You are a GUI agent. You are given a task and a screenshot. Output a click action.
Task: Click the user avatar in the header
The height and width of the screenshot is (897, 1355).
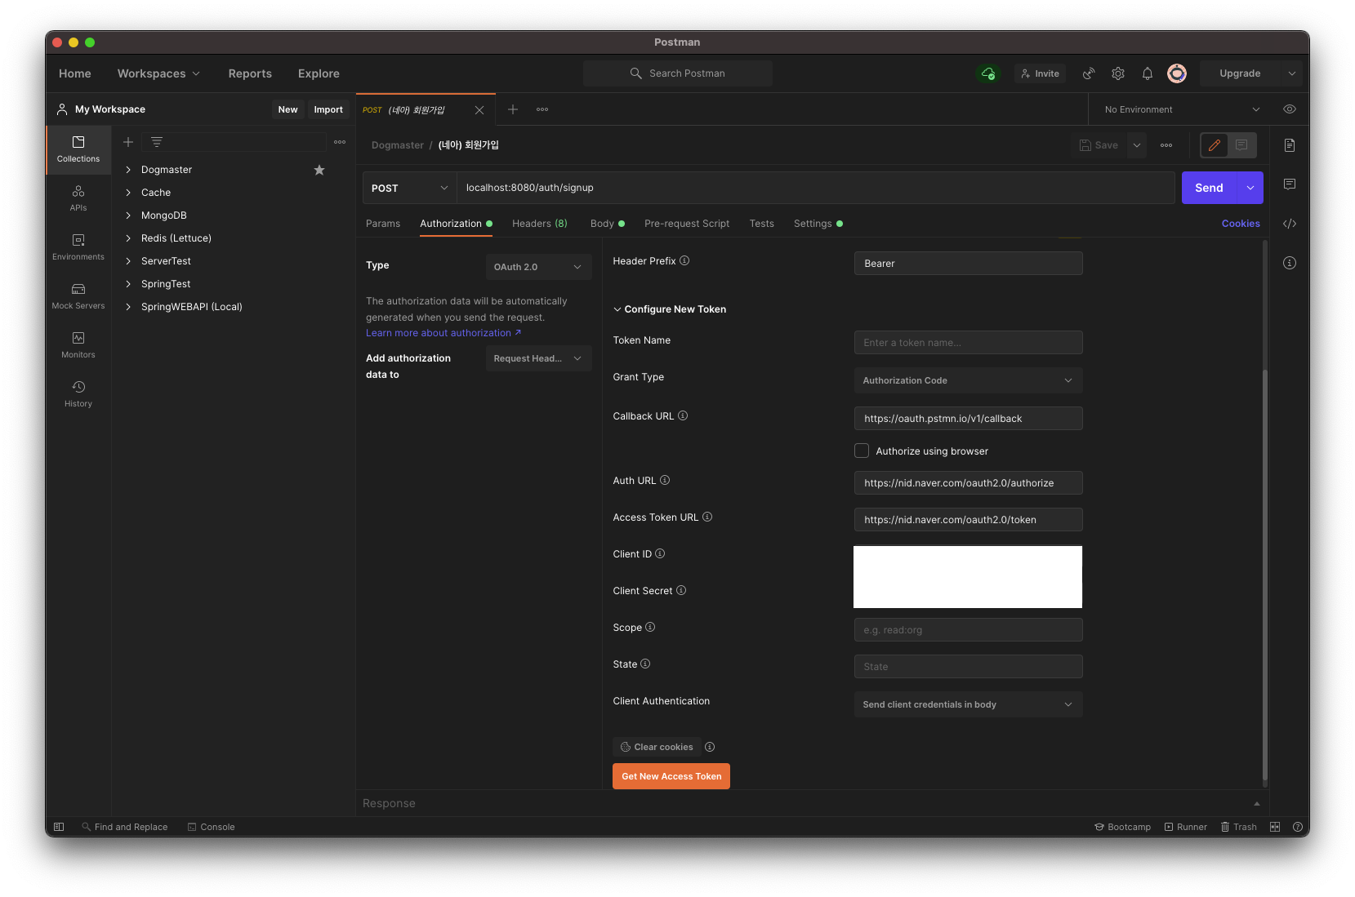click(x=1177, y=73)
